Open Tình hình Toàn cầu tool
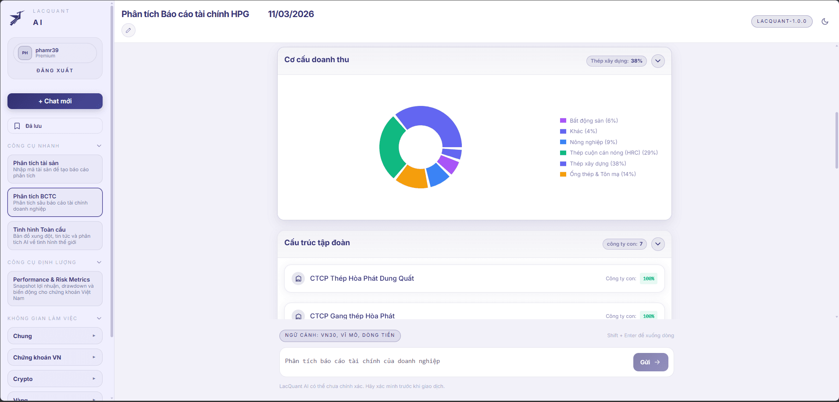This screenshot has height=402, width=839. tap(55, 236)
